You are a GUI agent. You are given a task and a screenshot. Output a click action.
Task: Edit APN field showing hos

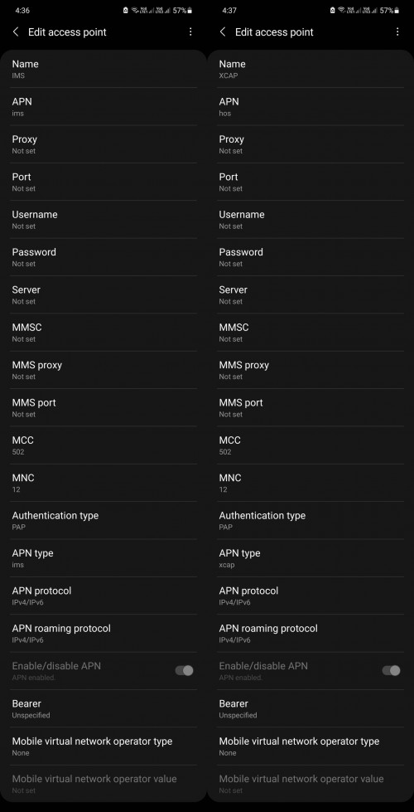310,107
